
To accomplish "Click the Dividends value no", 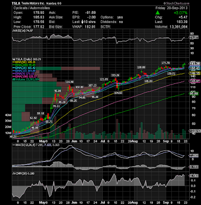I will pos(121,22).
